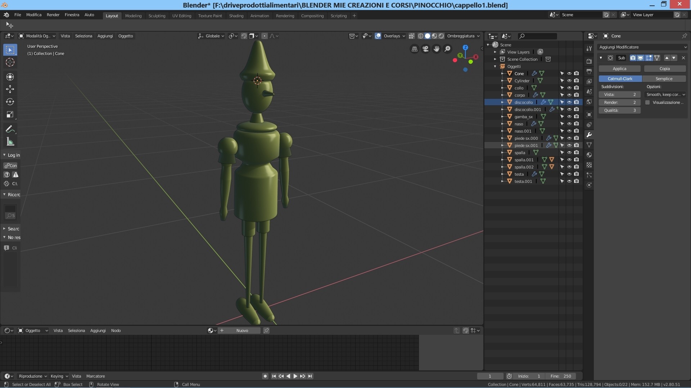Open the Object Data properties tab
The image size is (691, 388).
[589, 145]
